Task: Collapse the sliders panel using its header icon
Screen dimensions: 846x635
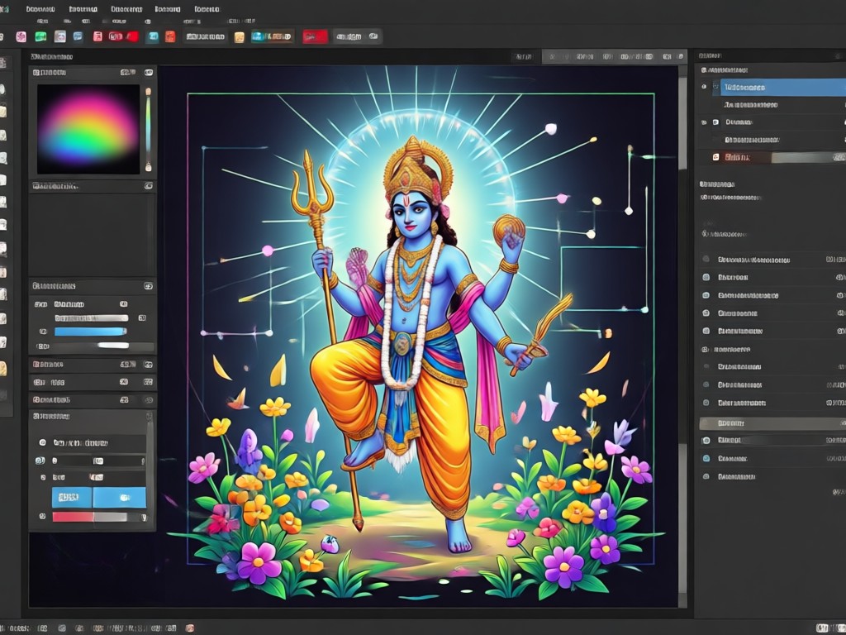Action: [149, 286]
